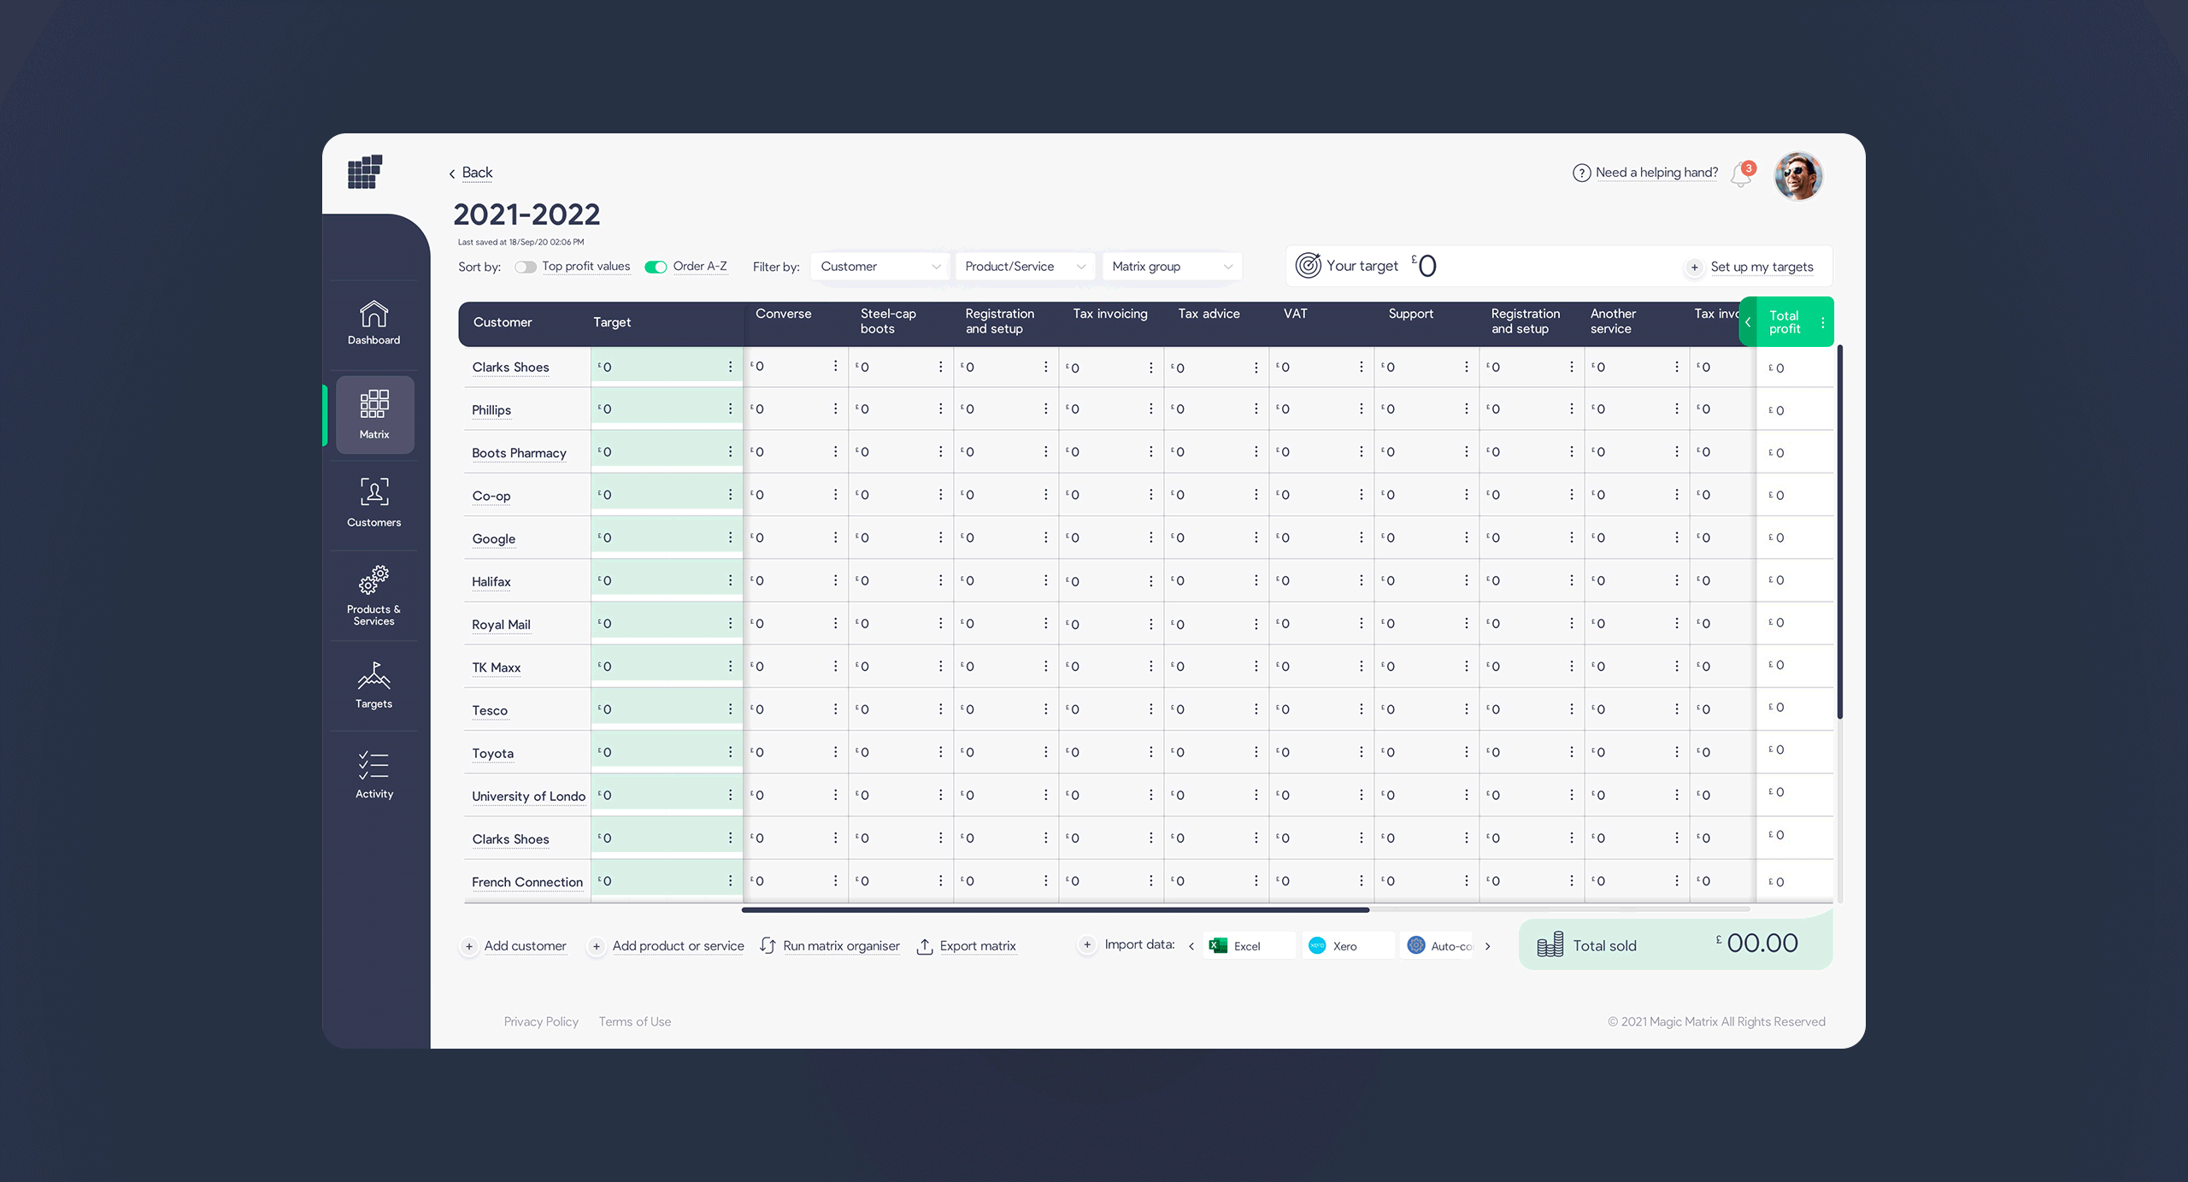Expand the Product/Service filter dropdown
2188x1182 pixels.
(x=1024, y=267)
